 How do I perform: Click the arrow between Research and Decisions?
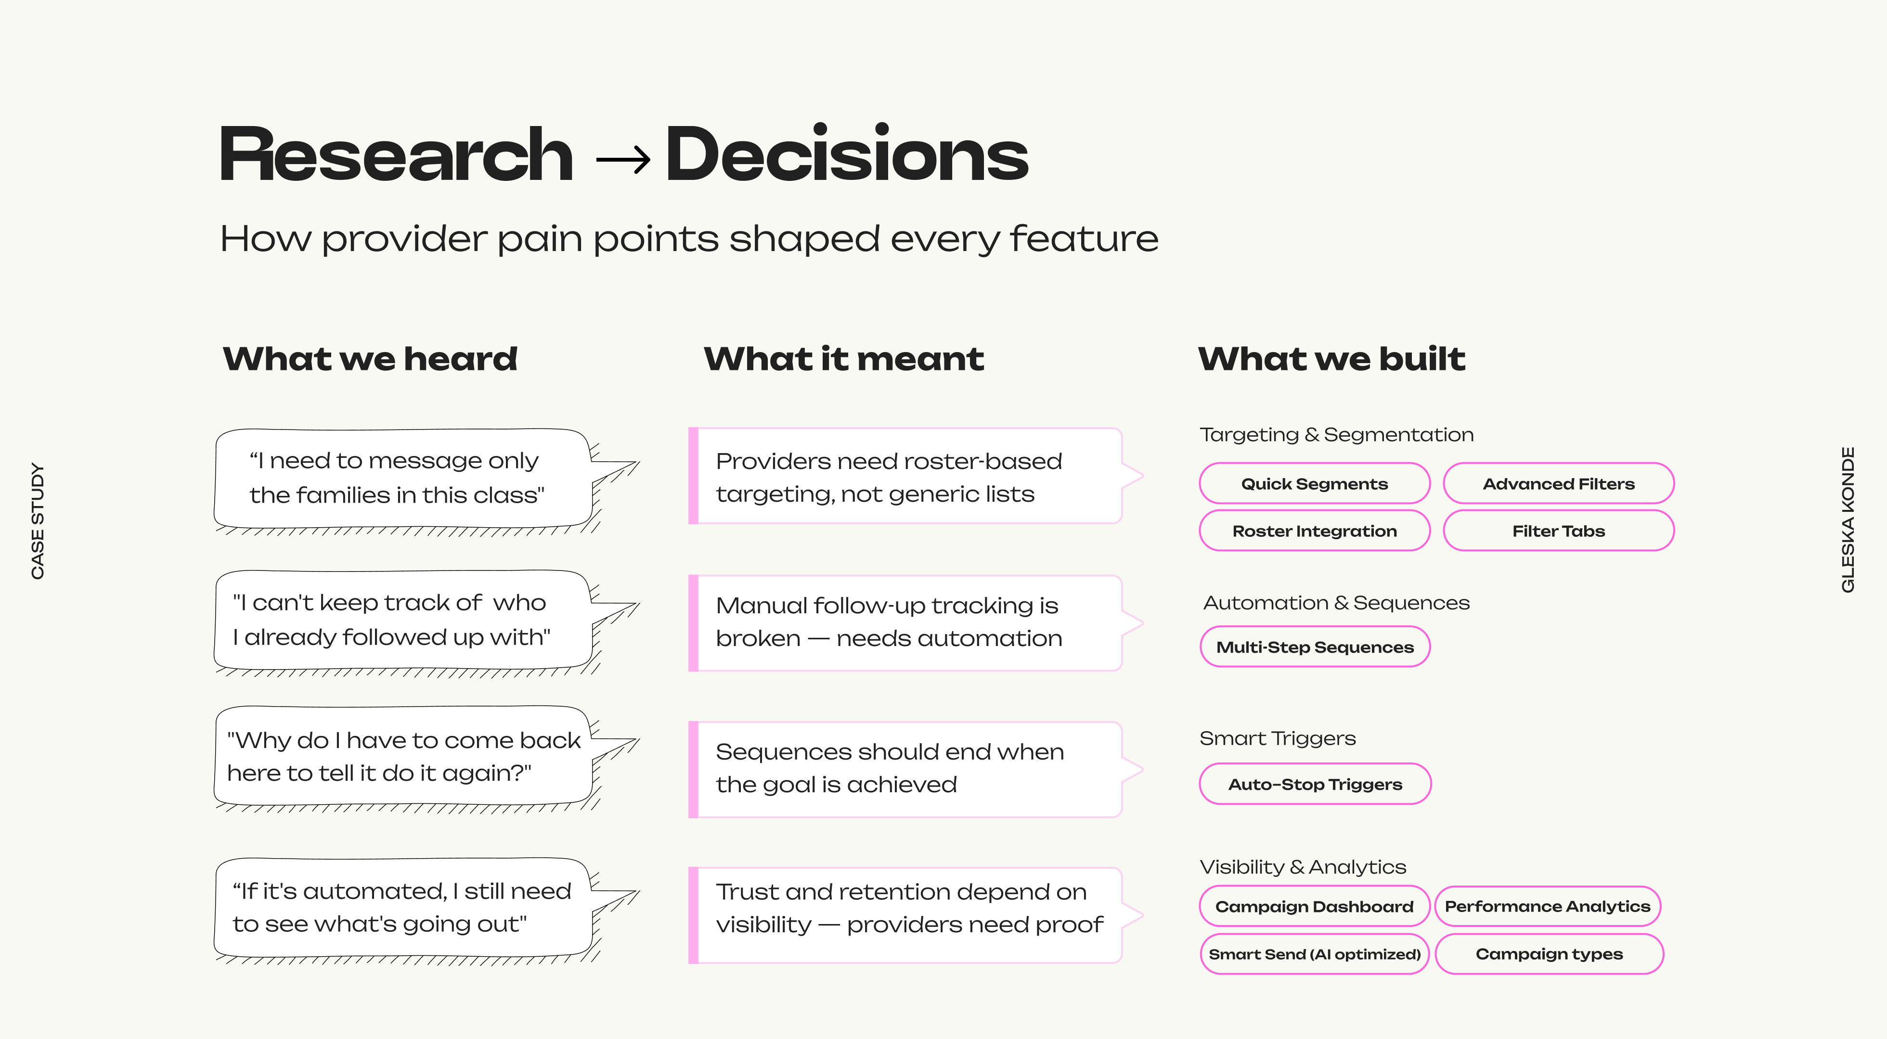[622, 159]
